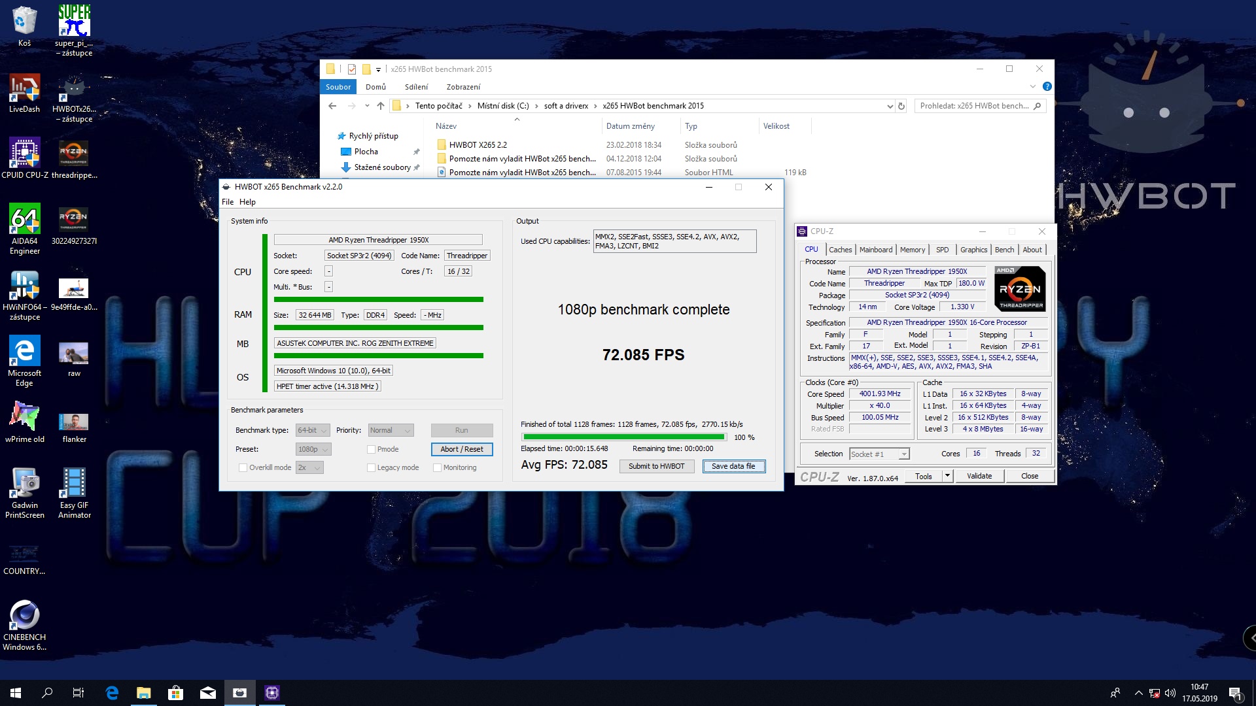Toggle the Pmode checkbox
The width and height of the screenshot is (1256, 706).
click(x=371, y=449)
